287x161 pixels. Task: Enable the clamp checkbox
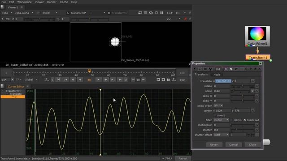point(231,120)
